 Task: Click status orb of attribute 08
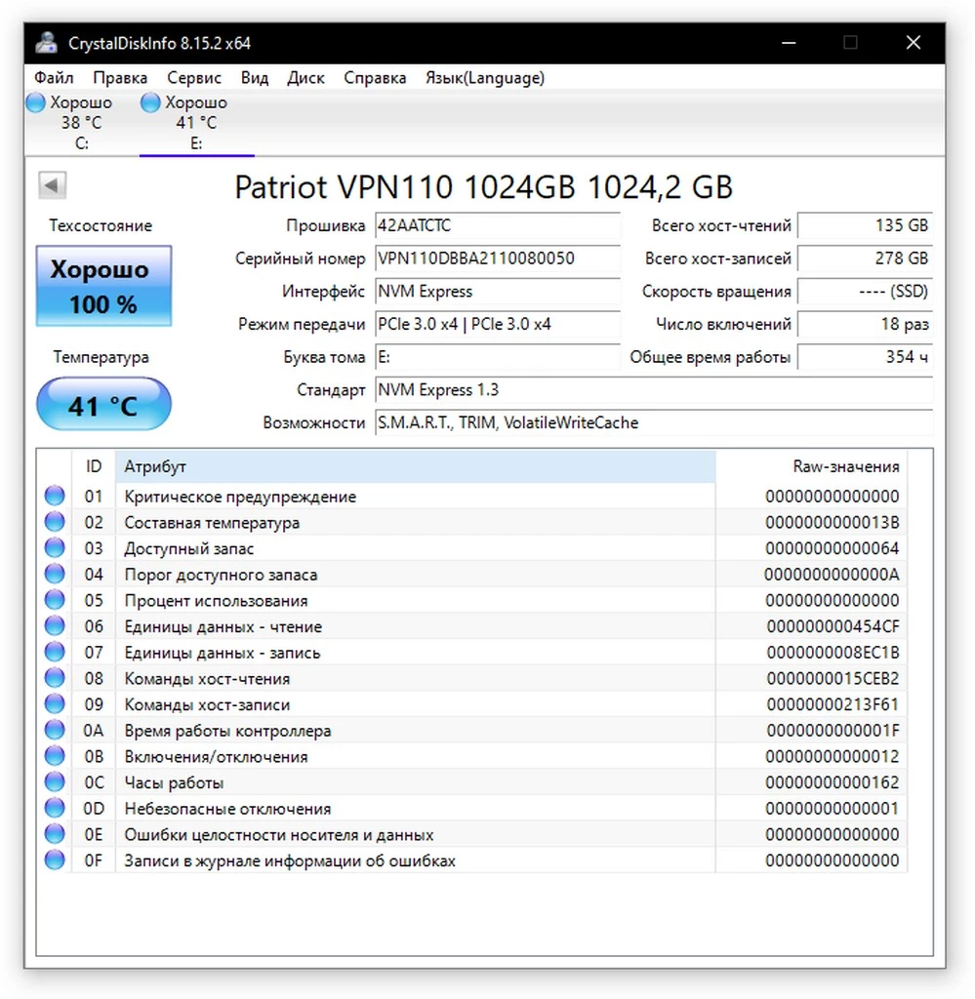click(x=55, y=678)
